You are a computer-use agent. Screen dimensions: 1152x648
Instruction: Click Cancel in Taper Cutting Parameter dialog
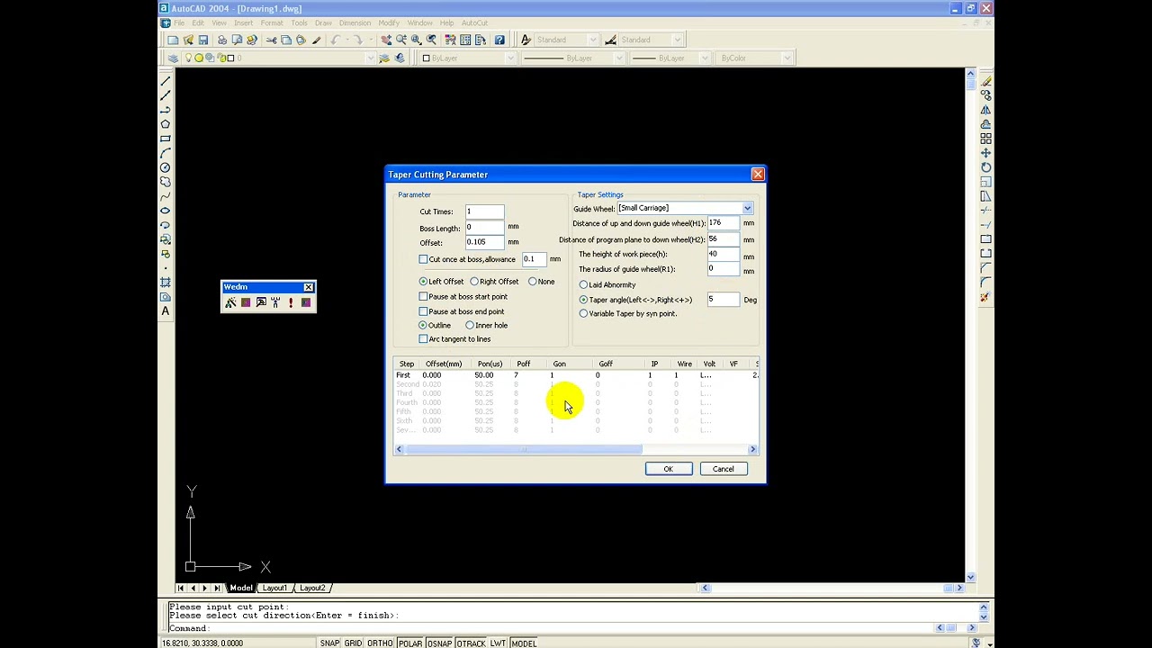(x=724, y=469)
